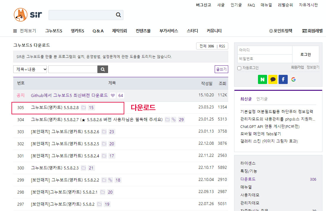
Task: Open the 사용자데모 sidebar link
Action: point(250,195)
